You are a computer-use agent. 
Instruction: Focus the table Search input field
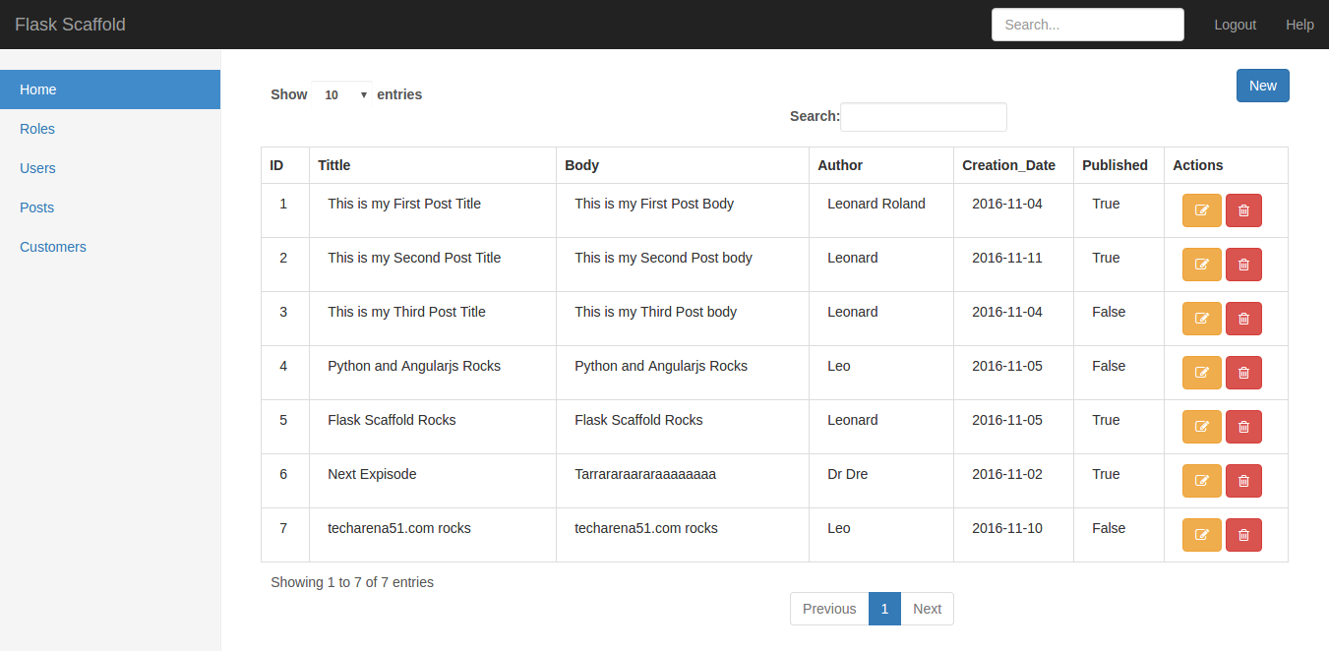(923, 117)
